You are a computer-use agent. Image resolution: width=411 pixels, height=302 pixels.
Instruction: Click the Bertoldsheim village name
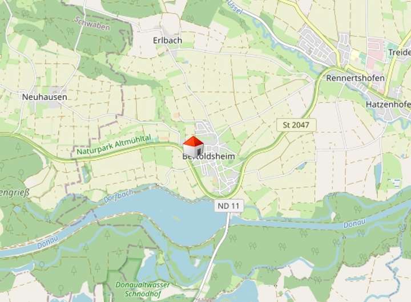(209, 157)
